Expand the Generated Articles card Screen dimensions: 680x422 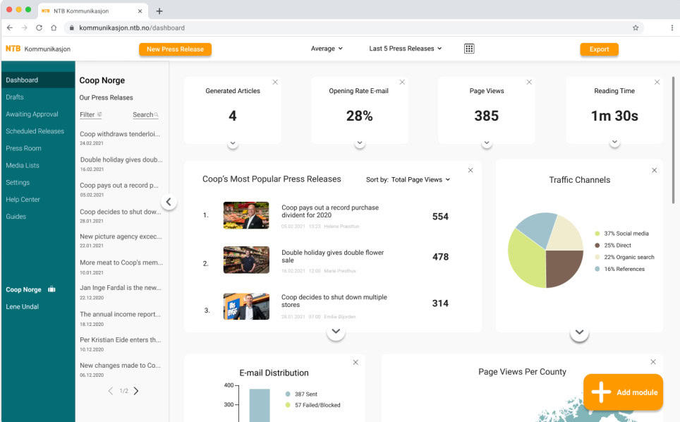233,143
